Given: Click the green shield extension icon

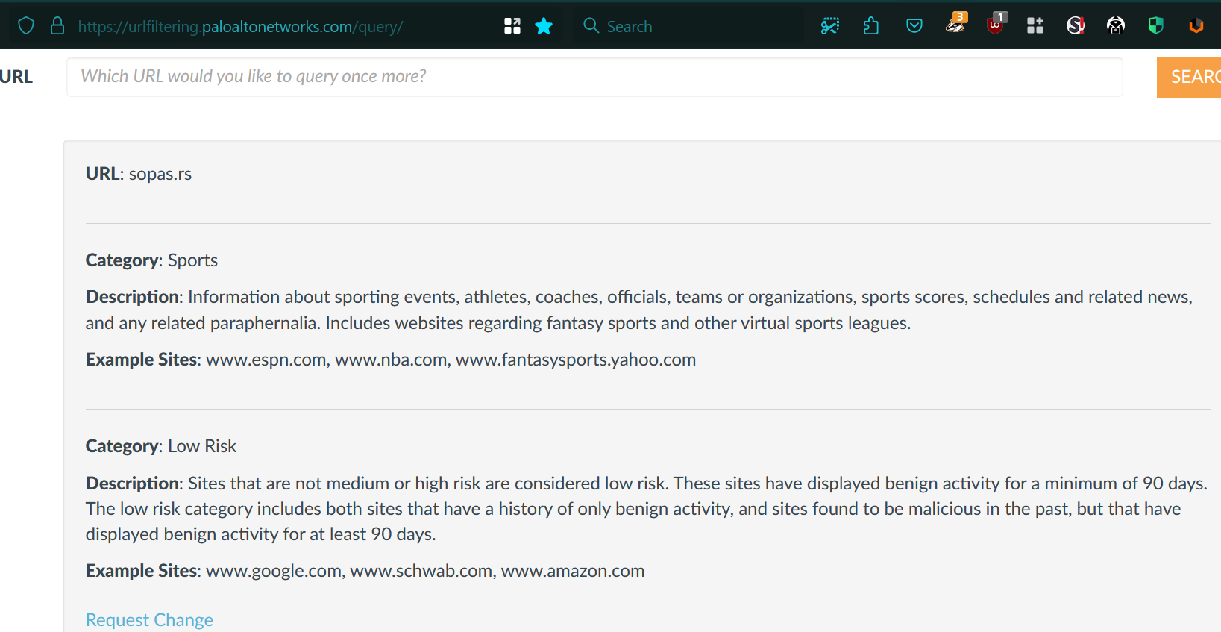Looking at the screenshot, I should 1156,26.
